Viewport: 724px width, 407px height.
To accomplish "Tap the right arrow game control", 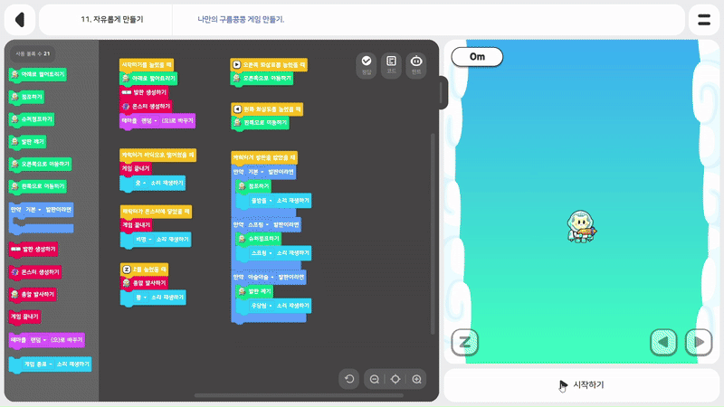I will 699,342.
